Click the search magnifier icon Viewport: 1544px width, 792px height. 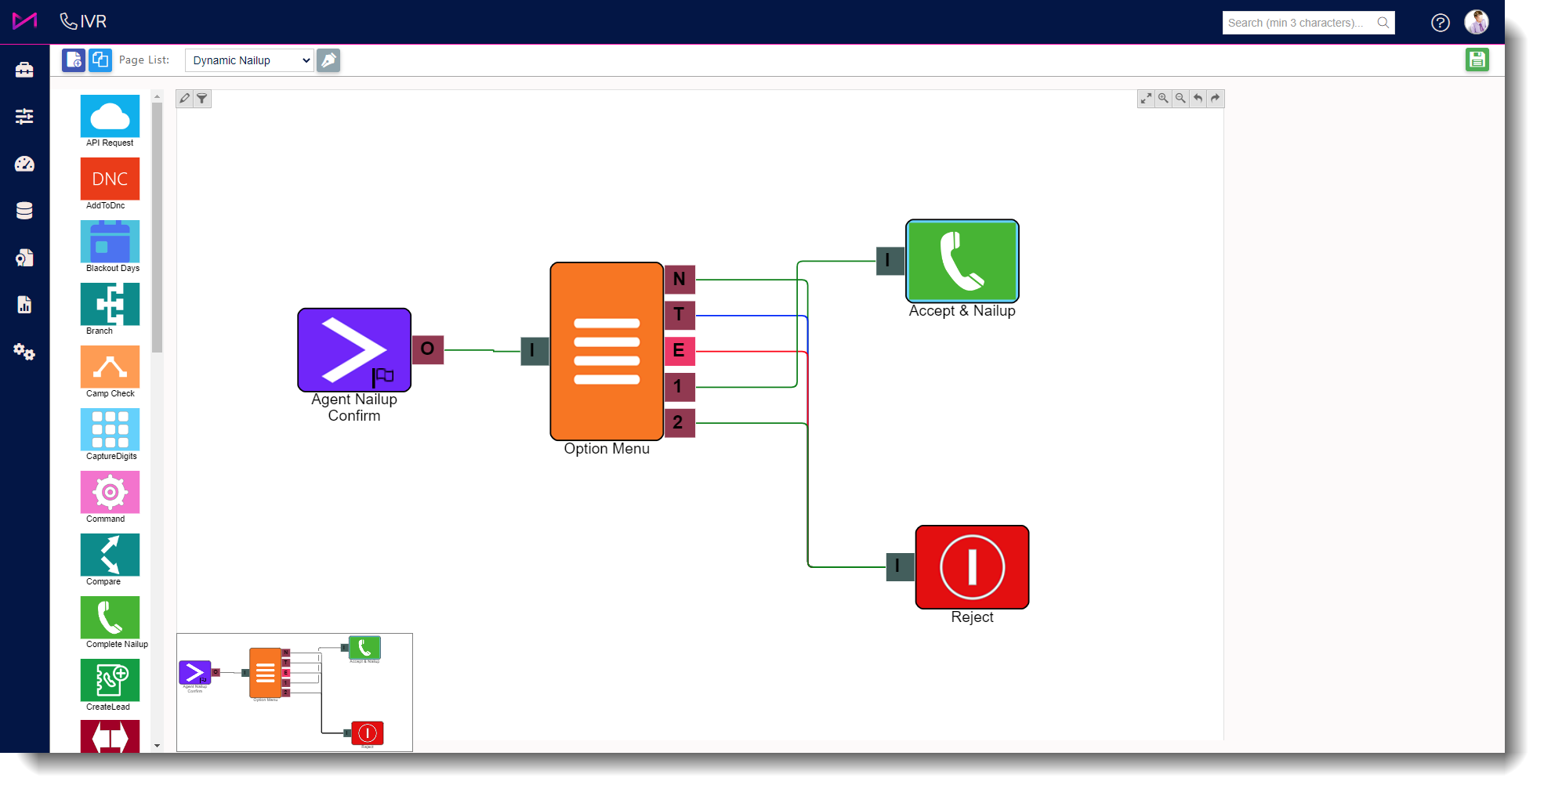pyautogui.click(x=1383, y=23)
